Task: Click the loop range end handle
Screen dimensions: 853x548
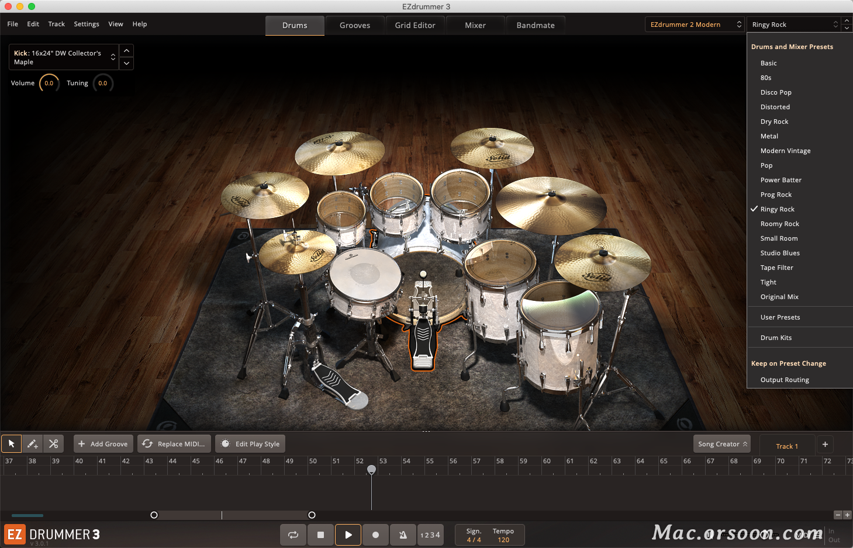Action: click(x=312, y=515)
